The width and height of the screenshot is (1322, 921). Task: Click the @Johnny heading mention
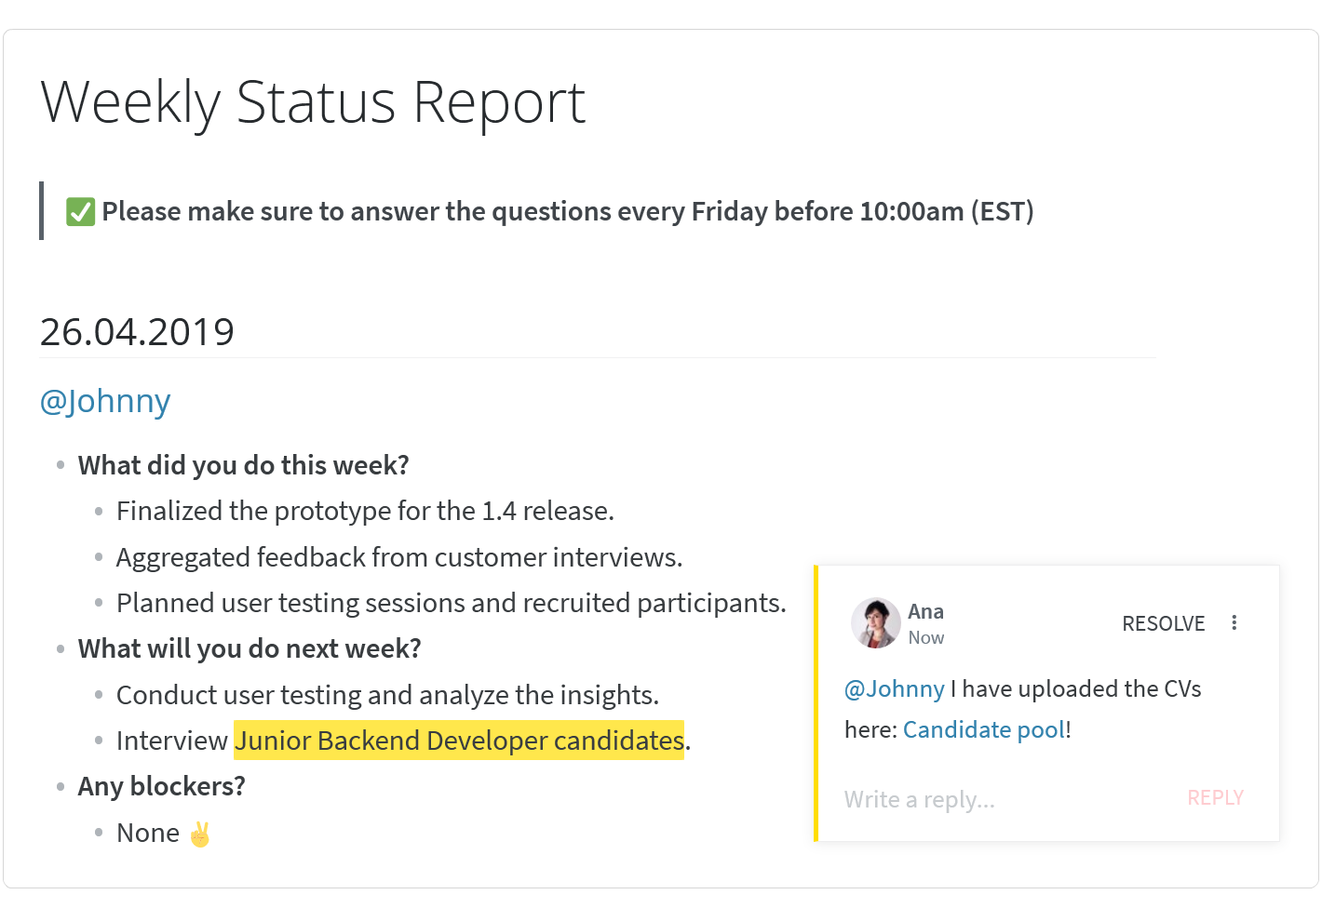(x=105, y=402)
